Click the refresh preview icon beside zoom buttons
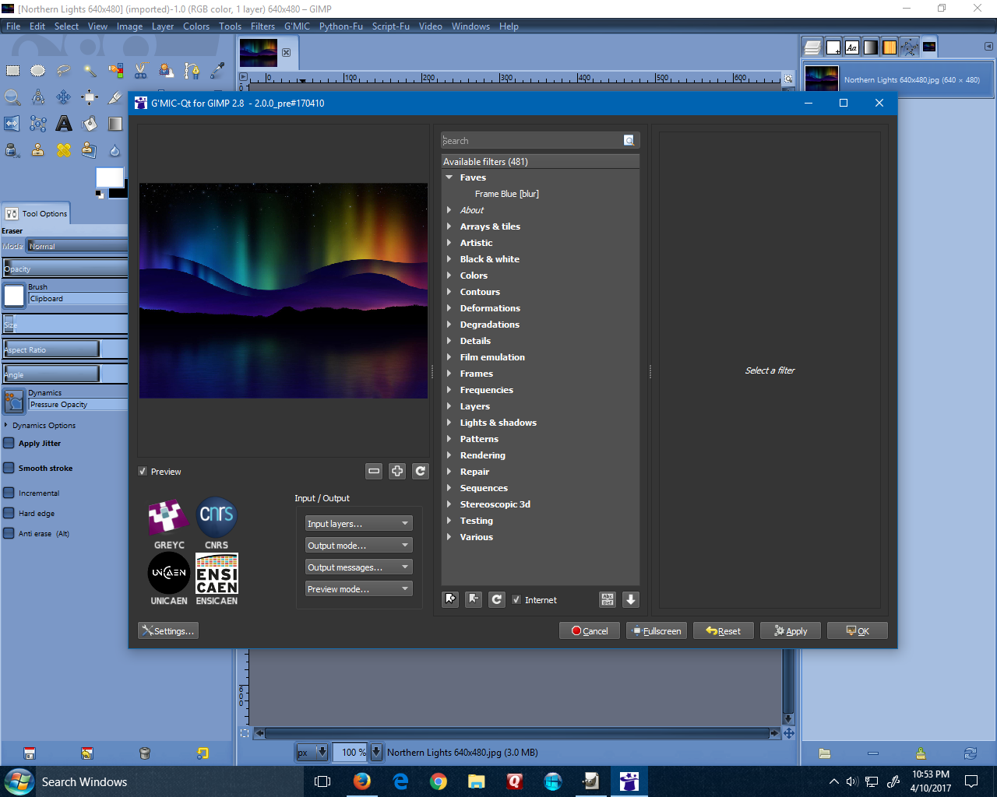 coord(421,471)
